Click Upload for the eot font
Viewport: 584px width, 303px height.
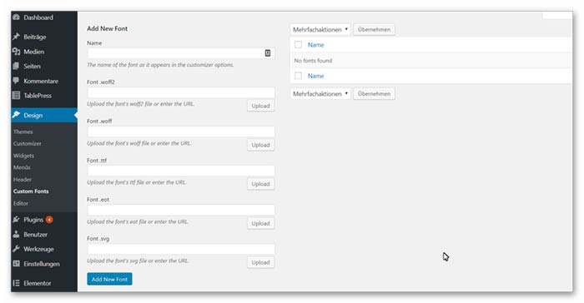[260, 223]
